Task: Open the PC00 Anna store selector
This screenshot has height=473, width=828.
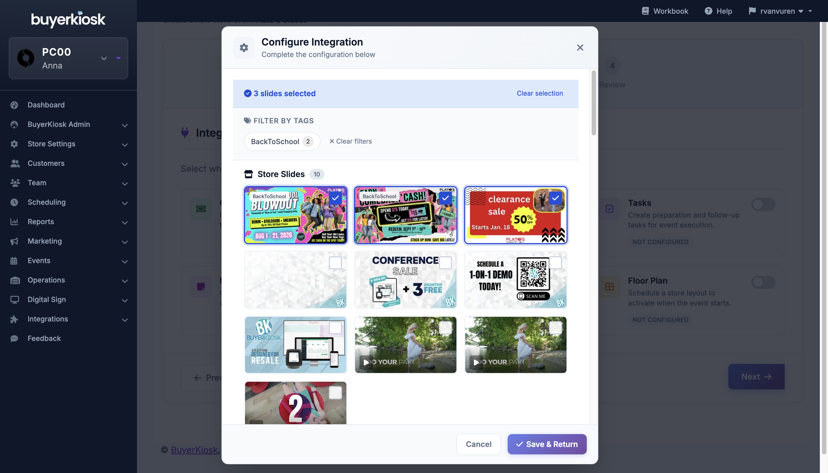Action: point(68,58)
